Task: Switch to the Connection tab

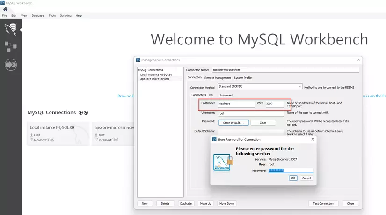Action: pyautogui.click(x=195, y=77)
